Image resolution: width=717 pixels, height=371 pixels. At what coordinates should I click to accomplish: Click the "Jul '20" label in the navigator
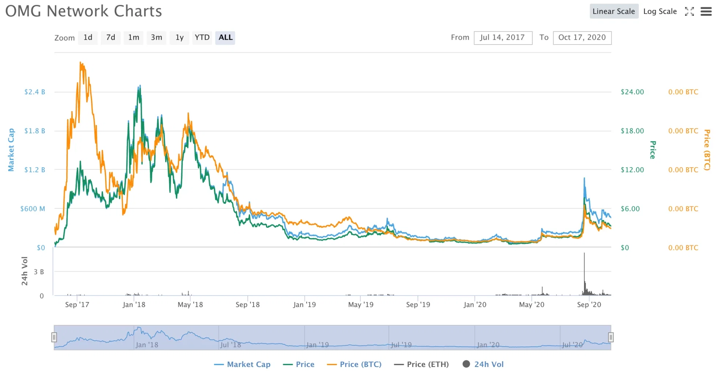pos(572,345)
